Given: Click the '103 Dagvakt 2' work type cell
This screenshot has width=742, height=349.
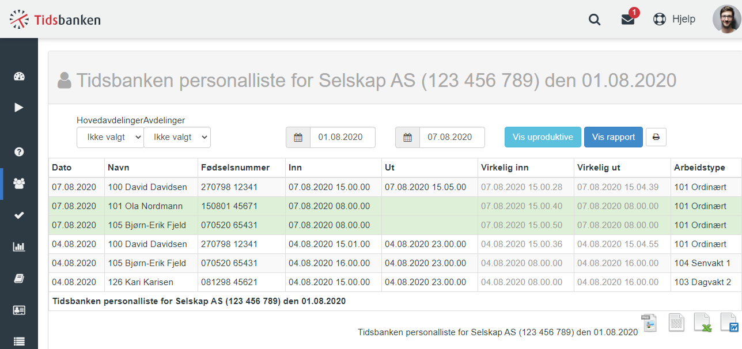Looking at the screenshot, I should tap(706, 282).
